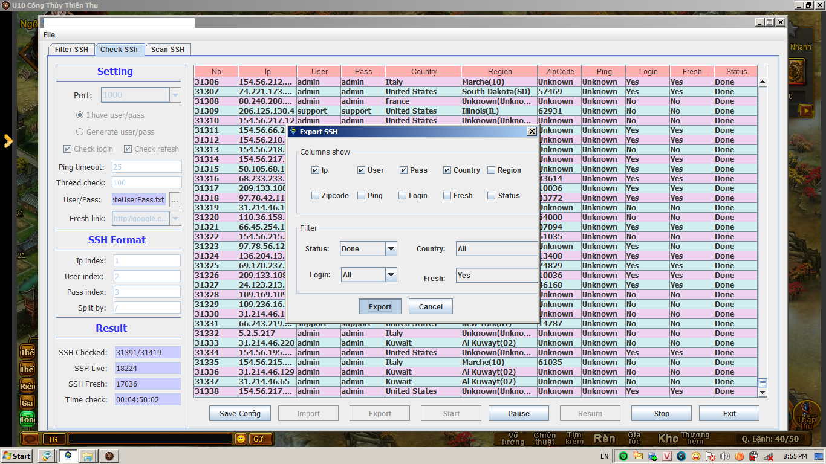Click the chat bubble icon beside TG
The image size is (826, 464).
pos(31,439)
